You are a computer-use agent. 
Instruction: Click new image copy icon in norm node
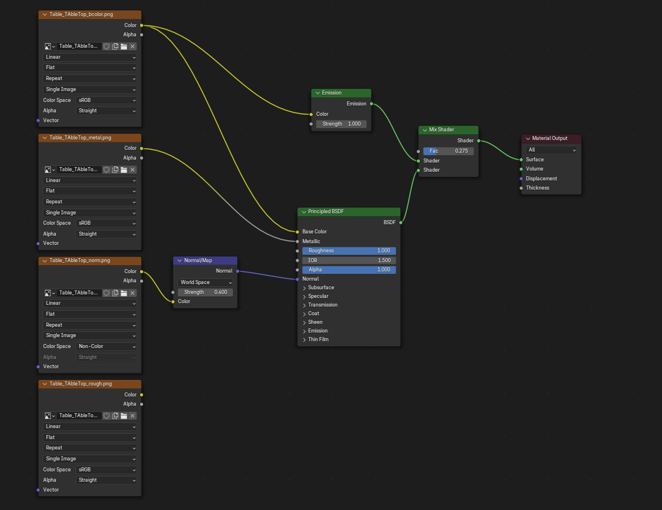(115, 293)
